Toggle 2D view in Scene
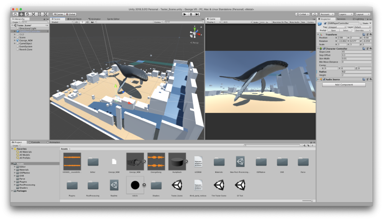Screen dimensions: 383x220 pos(77,22)
